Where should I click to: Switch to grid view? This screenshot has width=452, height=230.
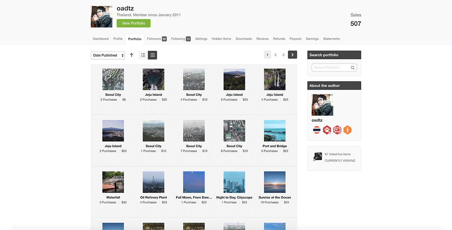click(x=152, y=55)
